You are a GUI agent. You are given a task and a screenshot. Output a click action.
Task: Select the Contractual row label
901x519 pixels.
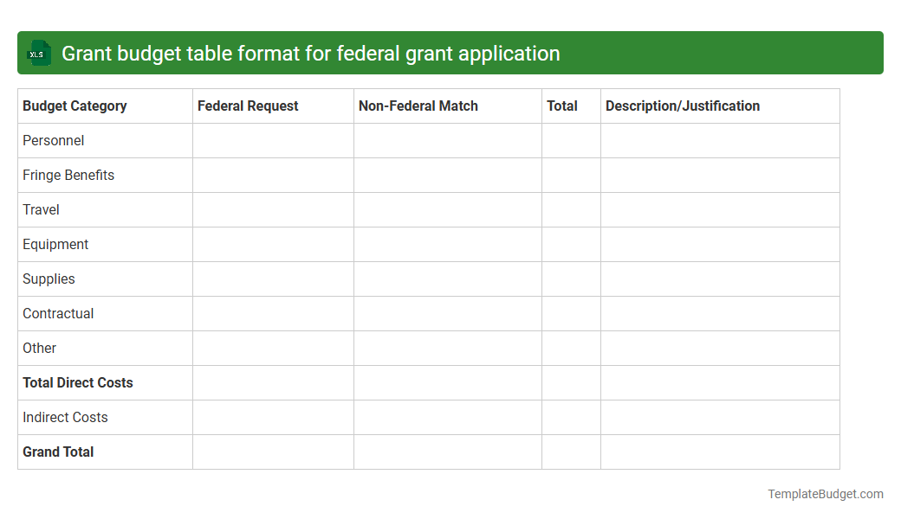(x=58, y=313)
